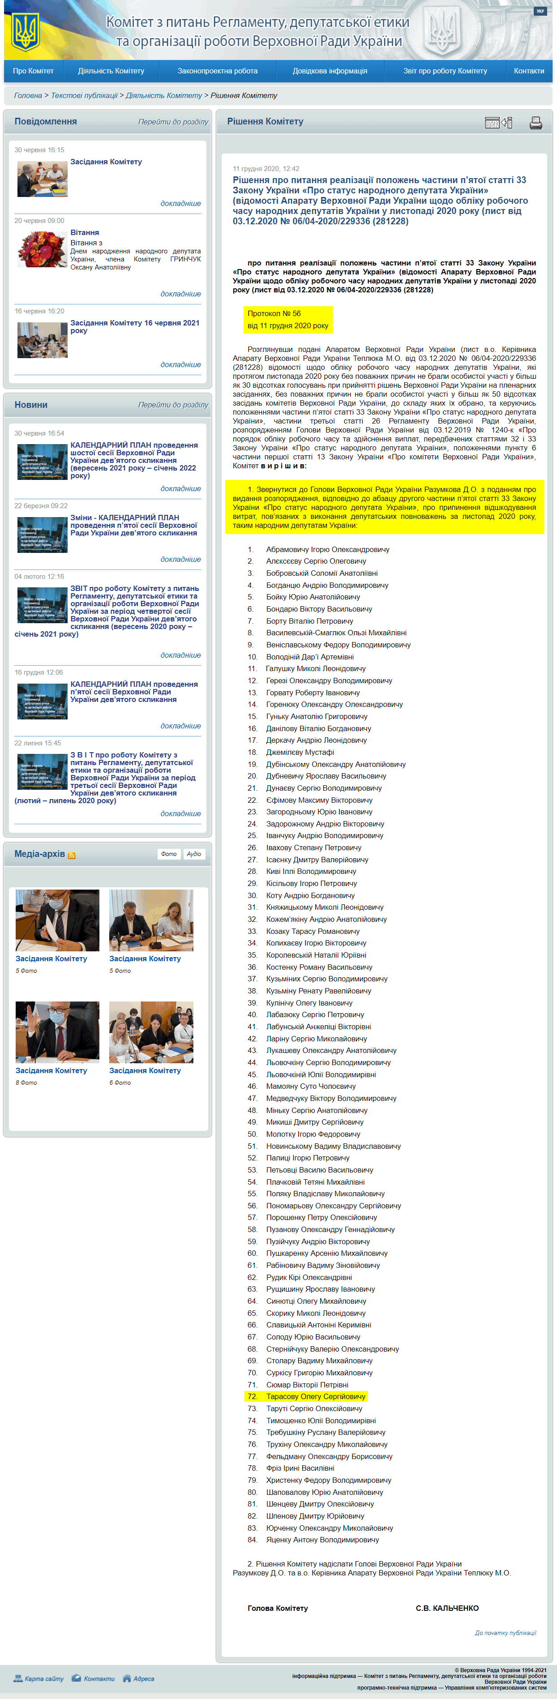Open the Законопроектна робота menu
This screenshot has width=557, height=1699.
(217, 71)
